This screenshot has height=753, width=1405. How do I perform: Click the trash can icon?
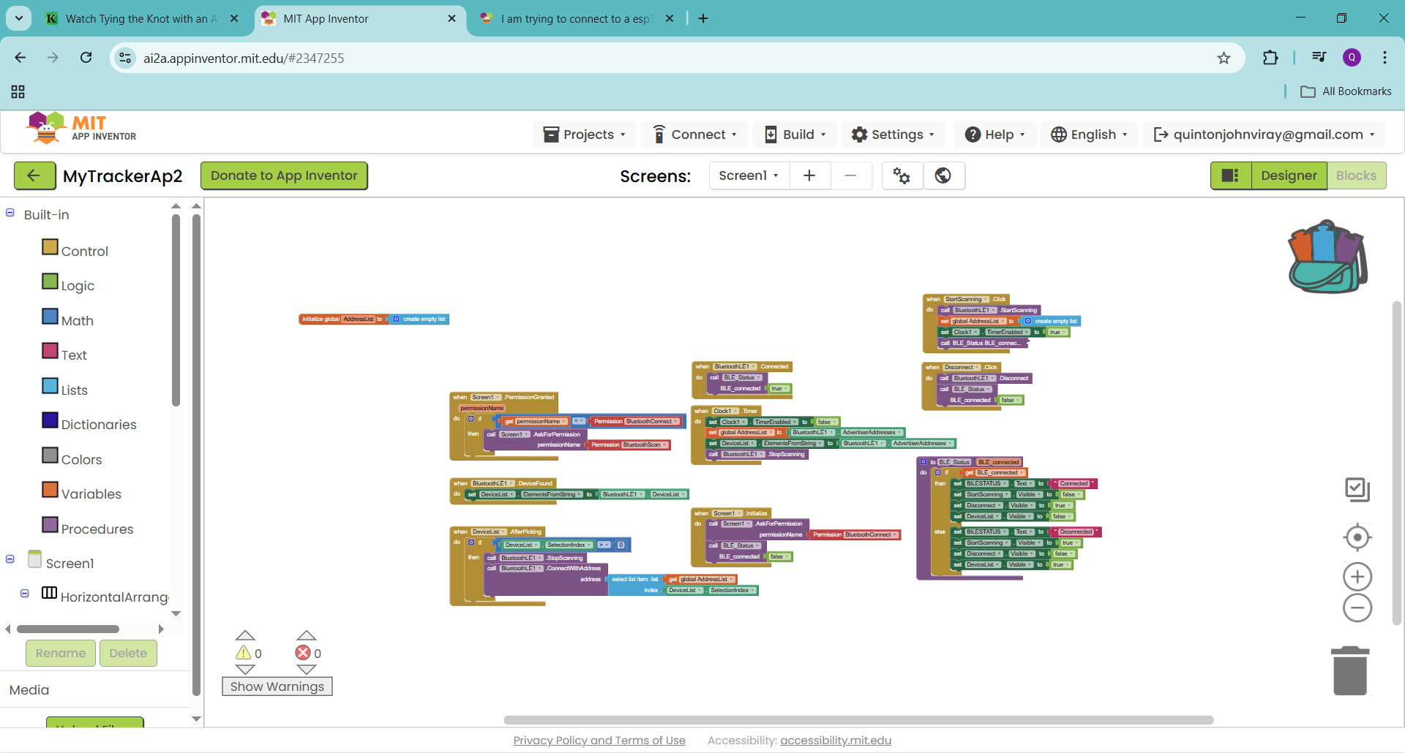pyautogui.click(x=1350, y=670)
